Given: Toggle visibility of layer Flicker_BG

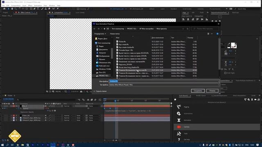Looking at the screenshot, I should point(3,116).
